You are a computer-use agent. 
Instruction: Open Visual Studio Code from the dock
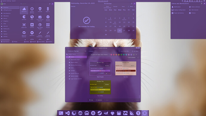point(67,113)
